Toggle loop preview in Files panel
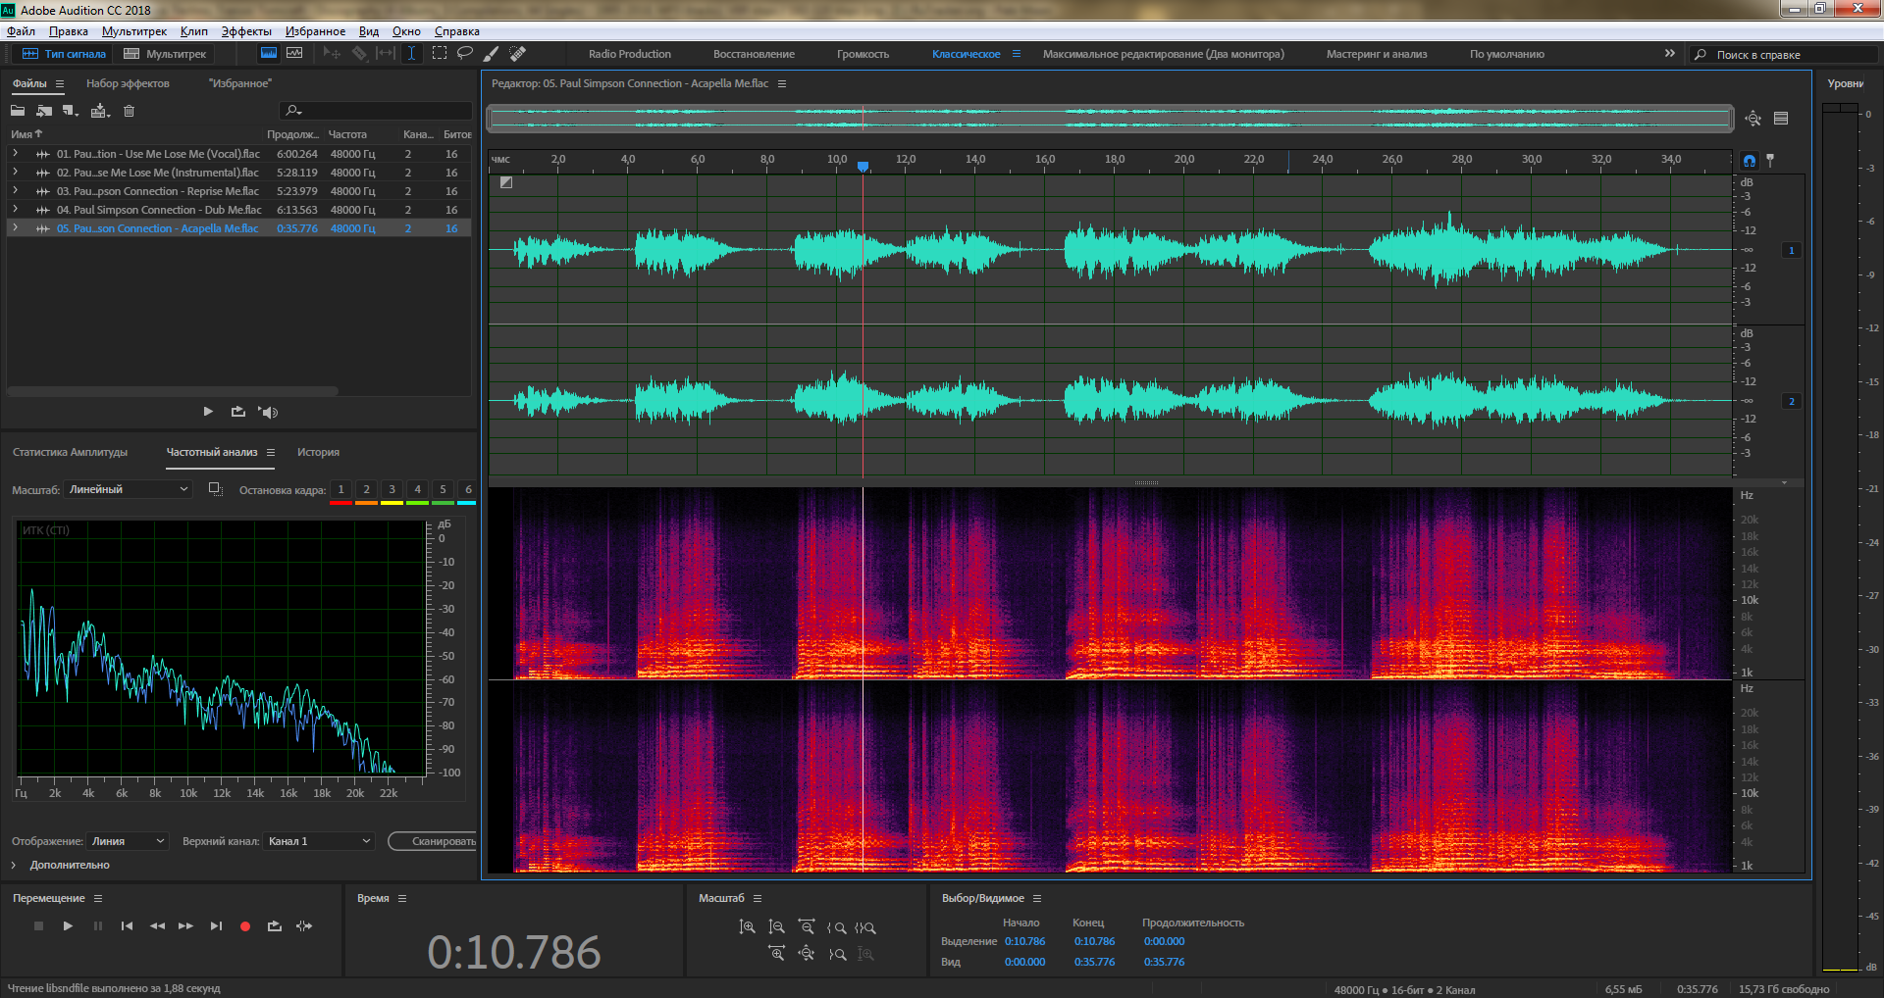The height and width of the screenshot is (998, 1884). [x=238, y=412]
